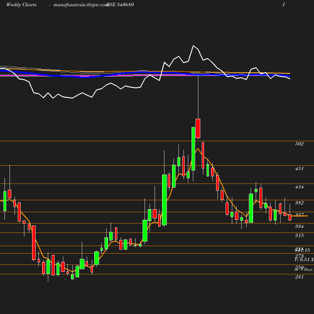Click the 'V: 0.51 X' volume text

click(304, 259)
